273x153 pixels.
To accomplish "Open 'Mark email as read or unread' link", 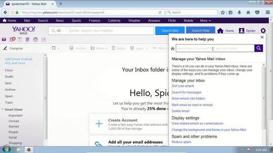I will (x=192, y=105).
